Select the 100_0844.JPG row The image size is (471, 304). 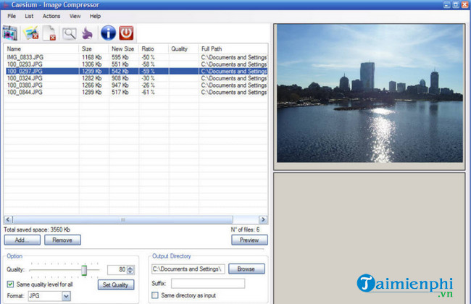point(136,92)
